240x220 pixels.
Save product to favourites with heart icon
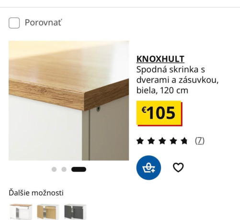(x=178, y=167)
